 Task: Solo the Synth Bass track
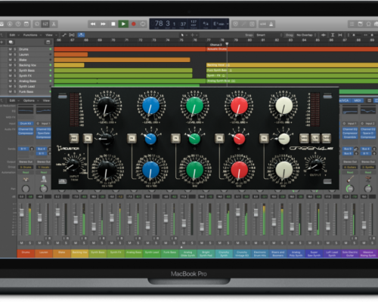point(14,70)
